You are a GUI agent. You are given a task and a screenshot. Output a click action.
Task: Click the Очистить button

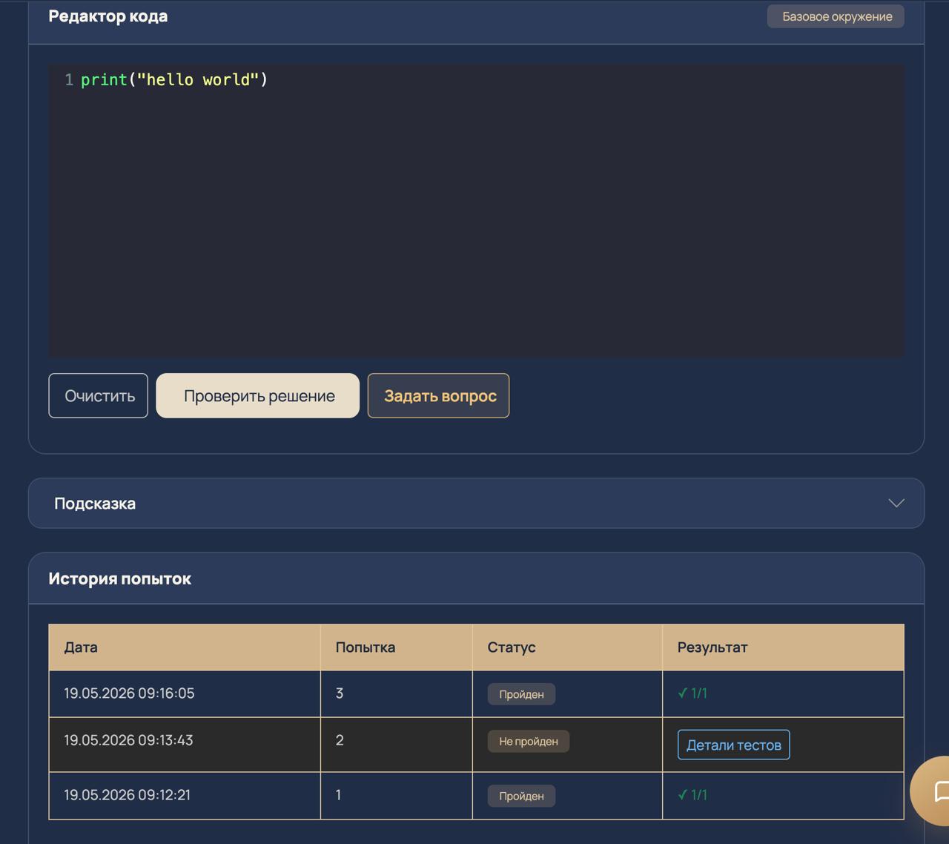point(99,395)
